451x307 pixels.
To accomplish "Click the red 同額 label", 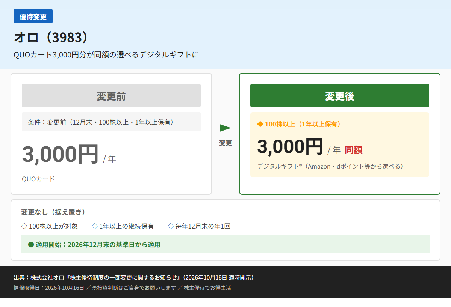I will [x=354, y=150].
